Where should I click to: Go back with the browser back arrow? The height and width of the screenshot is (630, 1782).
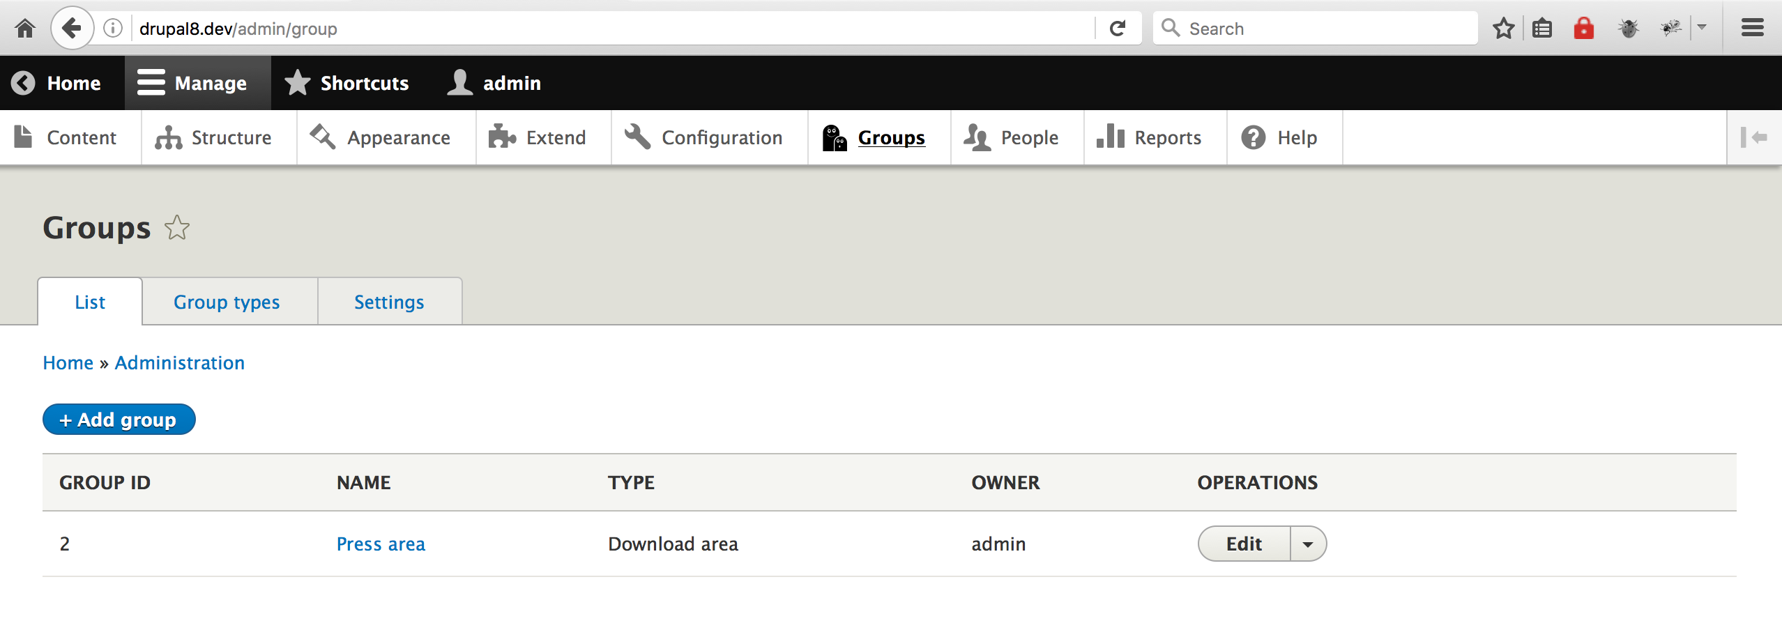tap(72, 28)
